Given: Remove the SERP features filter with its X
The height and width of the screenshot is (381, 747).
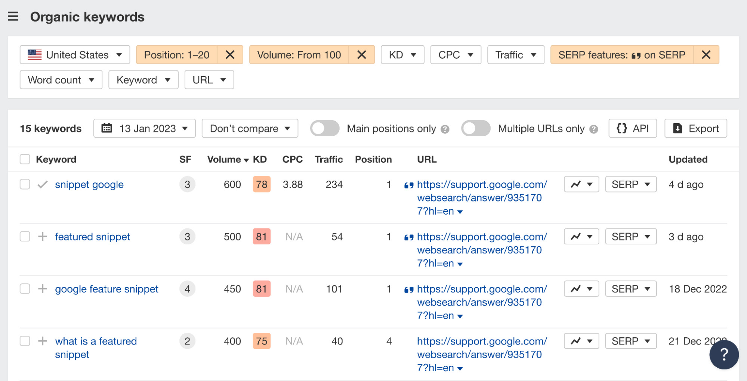Looking at the screenshot, I should tap(706, 54).
